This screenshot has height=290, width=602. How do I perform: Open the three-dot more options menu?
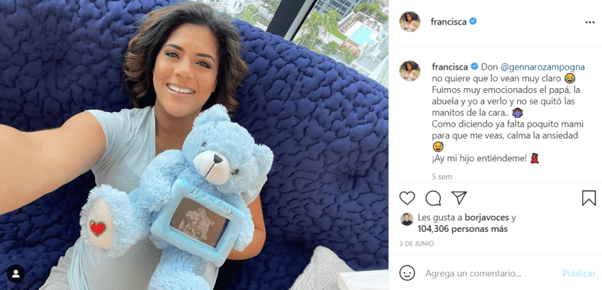[590, 23]
